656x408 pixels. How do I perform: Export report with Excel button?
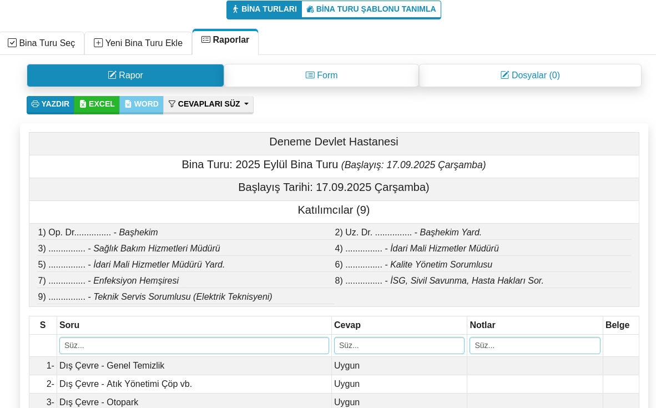click(x=97, y=104)
